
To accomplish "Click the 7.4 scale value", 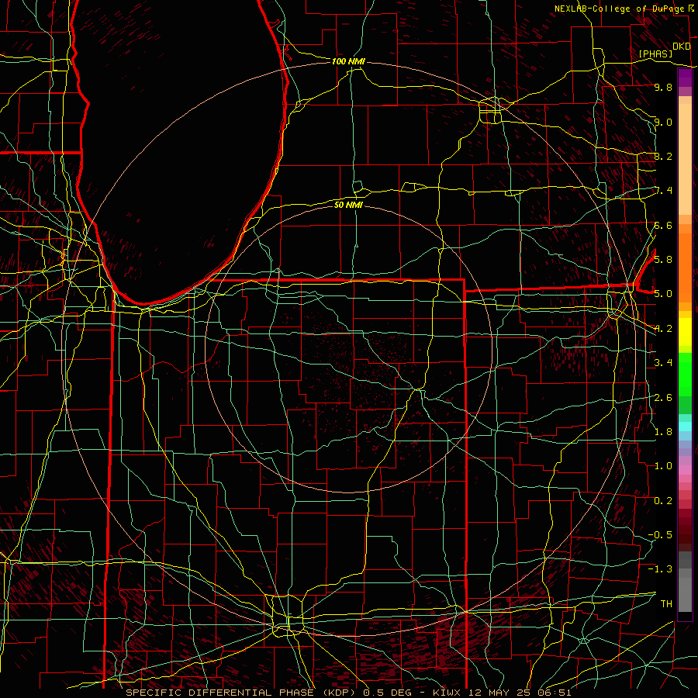I will [663, 191].
